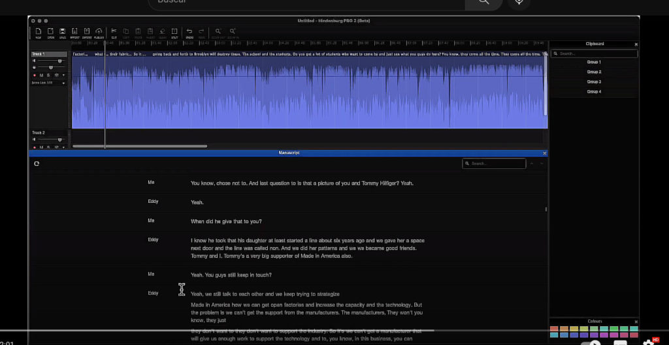The image size is (669, 345).
Task: Solo Track 2 with S button
Action: [48, 147]
